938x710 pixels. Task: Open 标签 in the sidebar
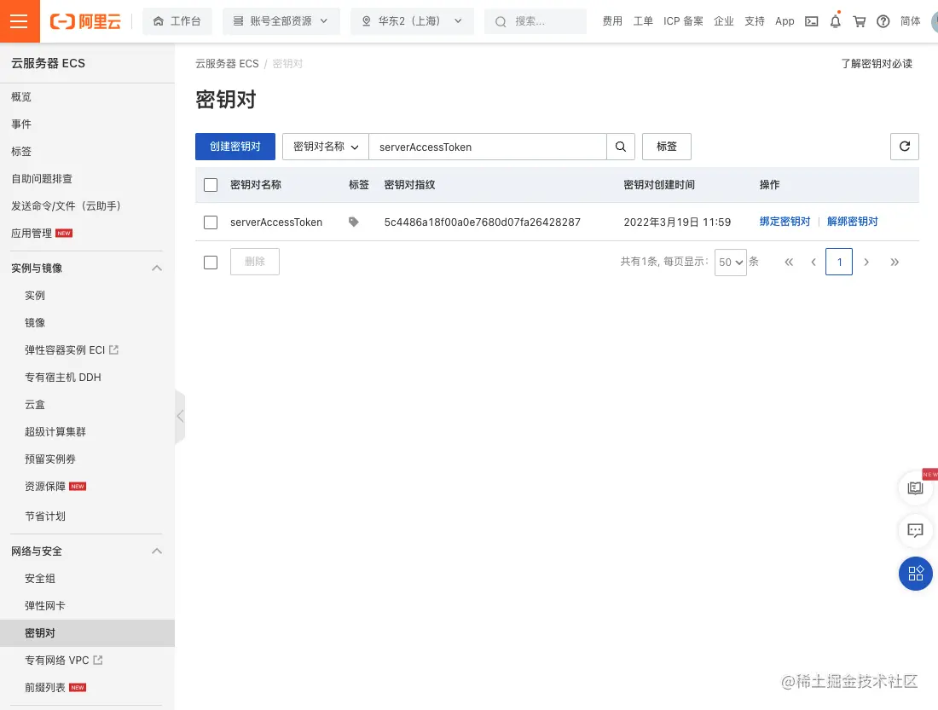point(21,152)
